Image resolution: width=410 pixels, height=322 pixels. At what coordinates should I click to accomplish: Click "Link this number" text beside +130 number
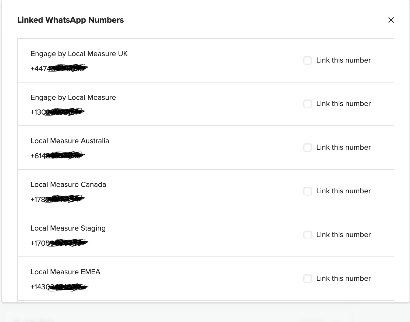343,104
